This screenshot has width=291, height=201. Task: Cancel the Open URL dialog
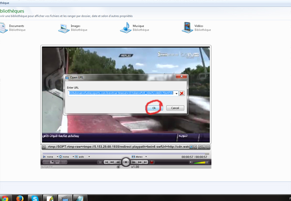point(175,108)
